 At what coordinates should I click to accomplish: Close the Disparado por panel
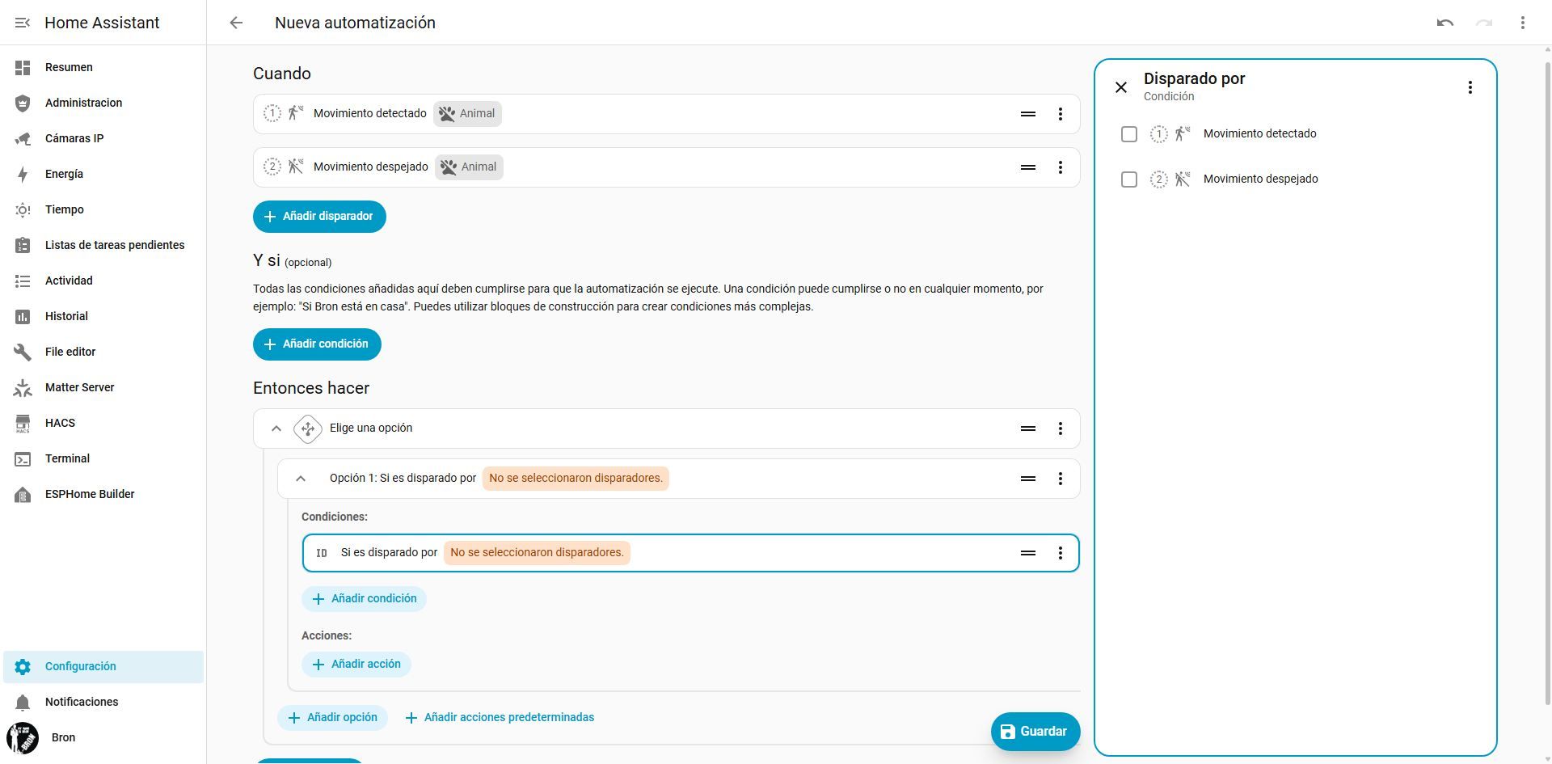1121,87
